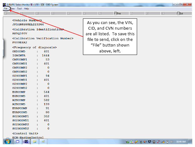This screenshot has width=195, height=147.
Task: Restore down the Select Monitor window
Action: pyautogui.click(x=180, y=5)
